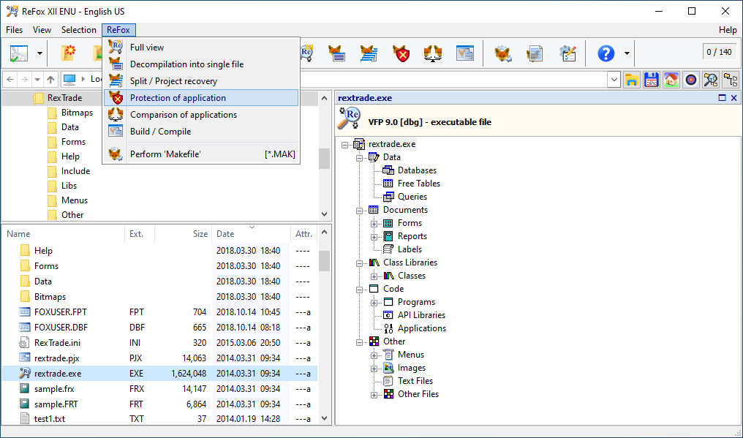Open the Help menu
Screen dimensions: 743x438
click(x=728, y=30)
